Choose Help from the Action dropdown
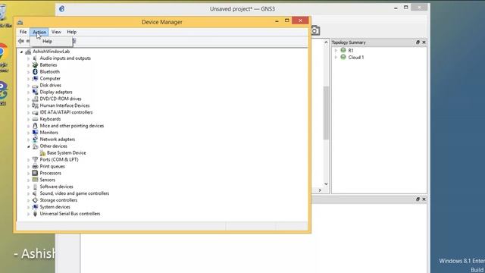 [x=47, y=41]
